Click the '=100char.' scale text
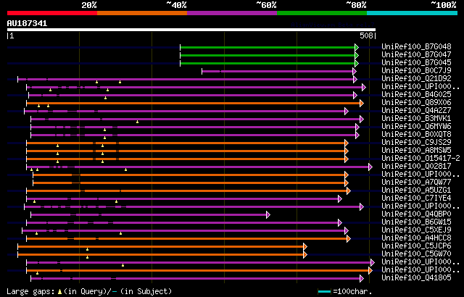Screen dimensions: 464x297 pos(352,292)
